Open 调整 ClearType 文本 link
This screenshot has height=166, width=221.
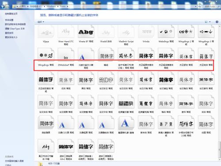[15, 29]
